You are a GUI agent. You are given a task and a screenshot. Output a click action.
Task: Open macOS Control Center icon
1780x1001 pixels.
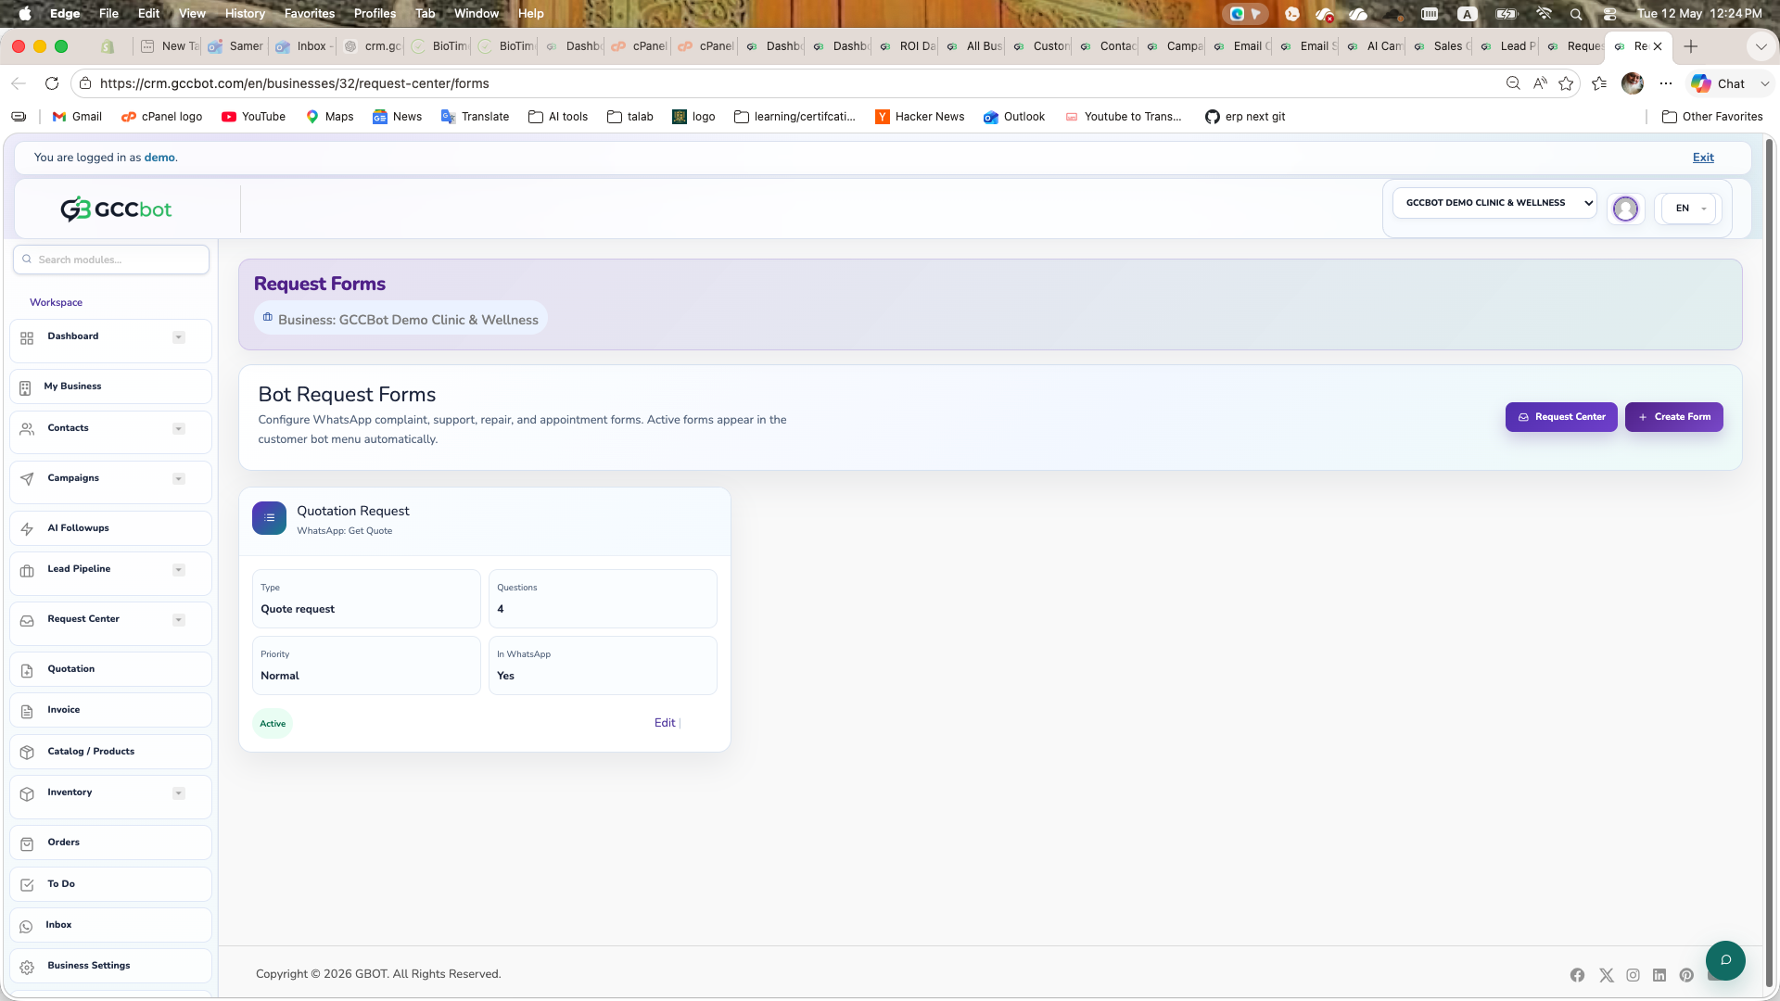coord(1609,13)
